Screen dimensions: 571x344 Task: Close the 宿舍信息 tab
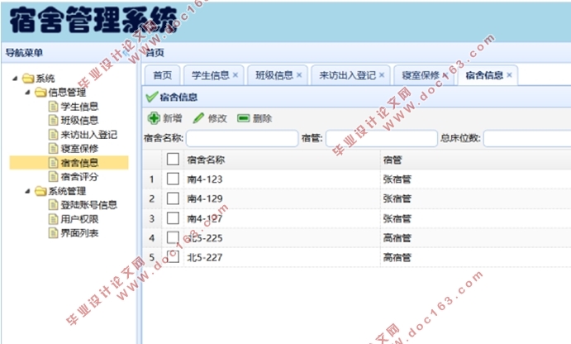(509, 75)
